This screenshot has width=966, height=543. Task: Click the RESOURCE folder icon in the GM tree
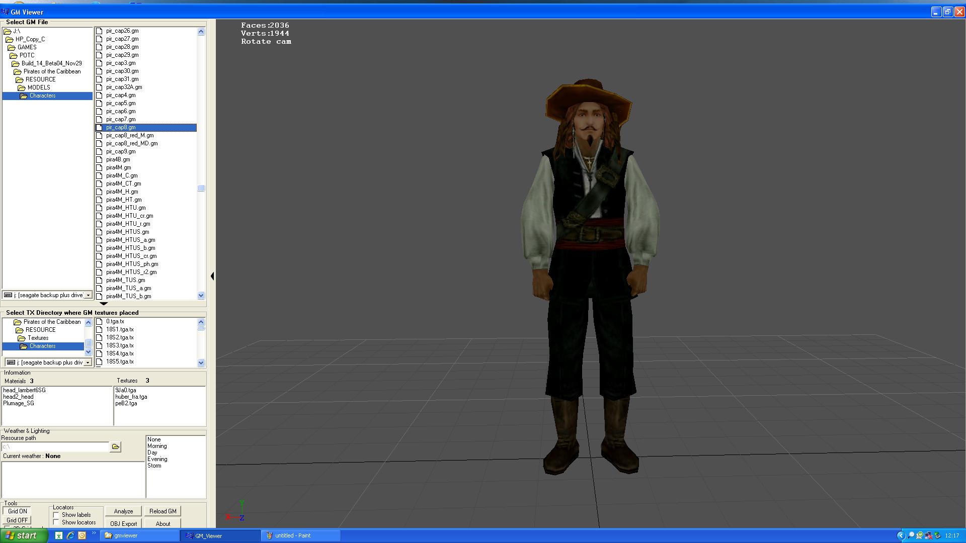pyautogui.click(x=20, y=79)
